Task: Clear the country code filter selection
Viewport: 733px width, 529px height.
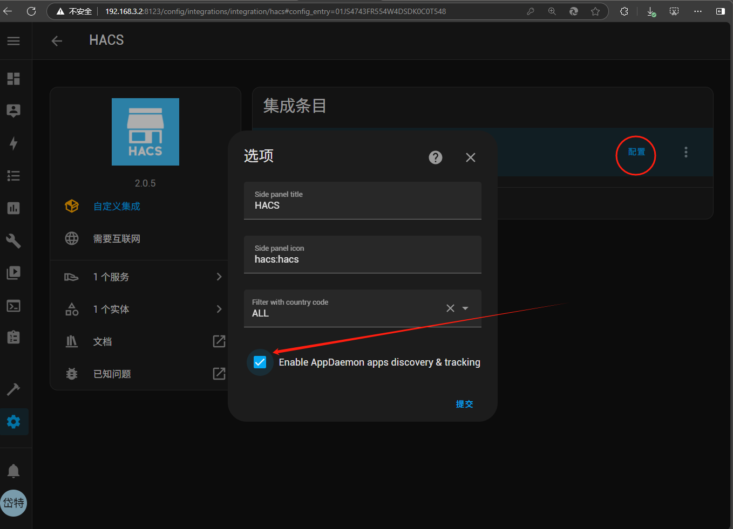Action: click(450, 308)
